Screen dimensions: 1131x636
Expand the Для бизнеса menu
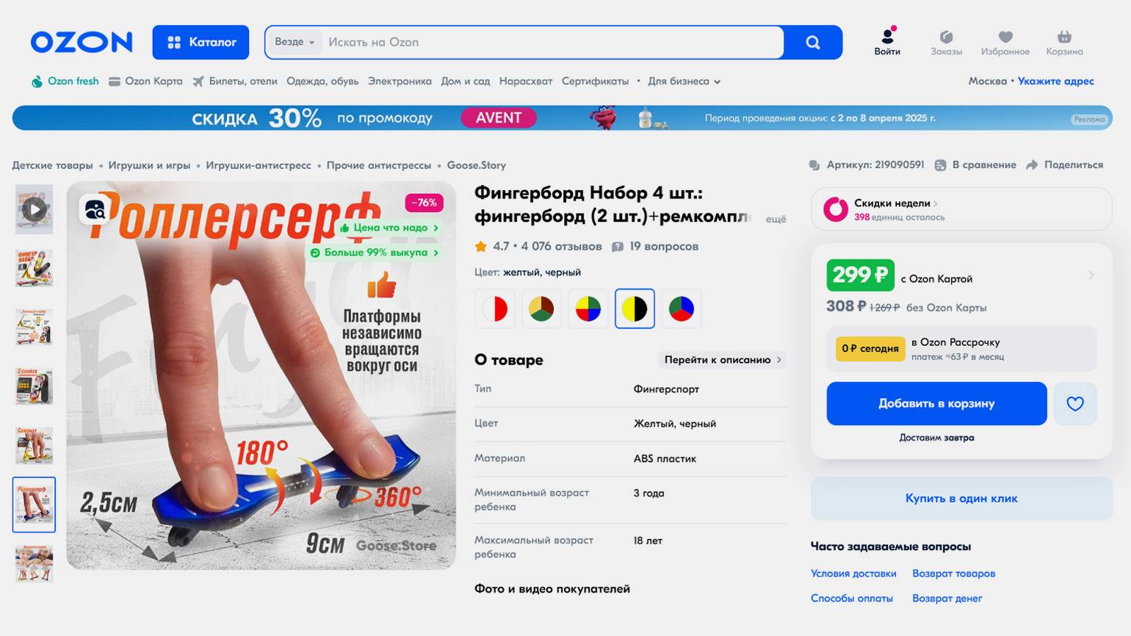pos(684,82)
